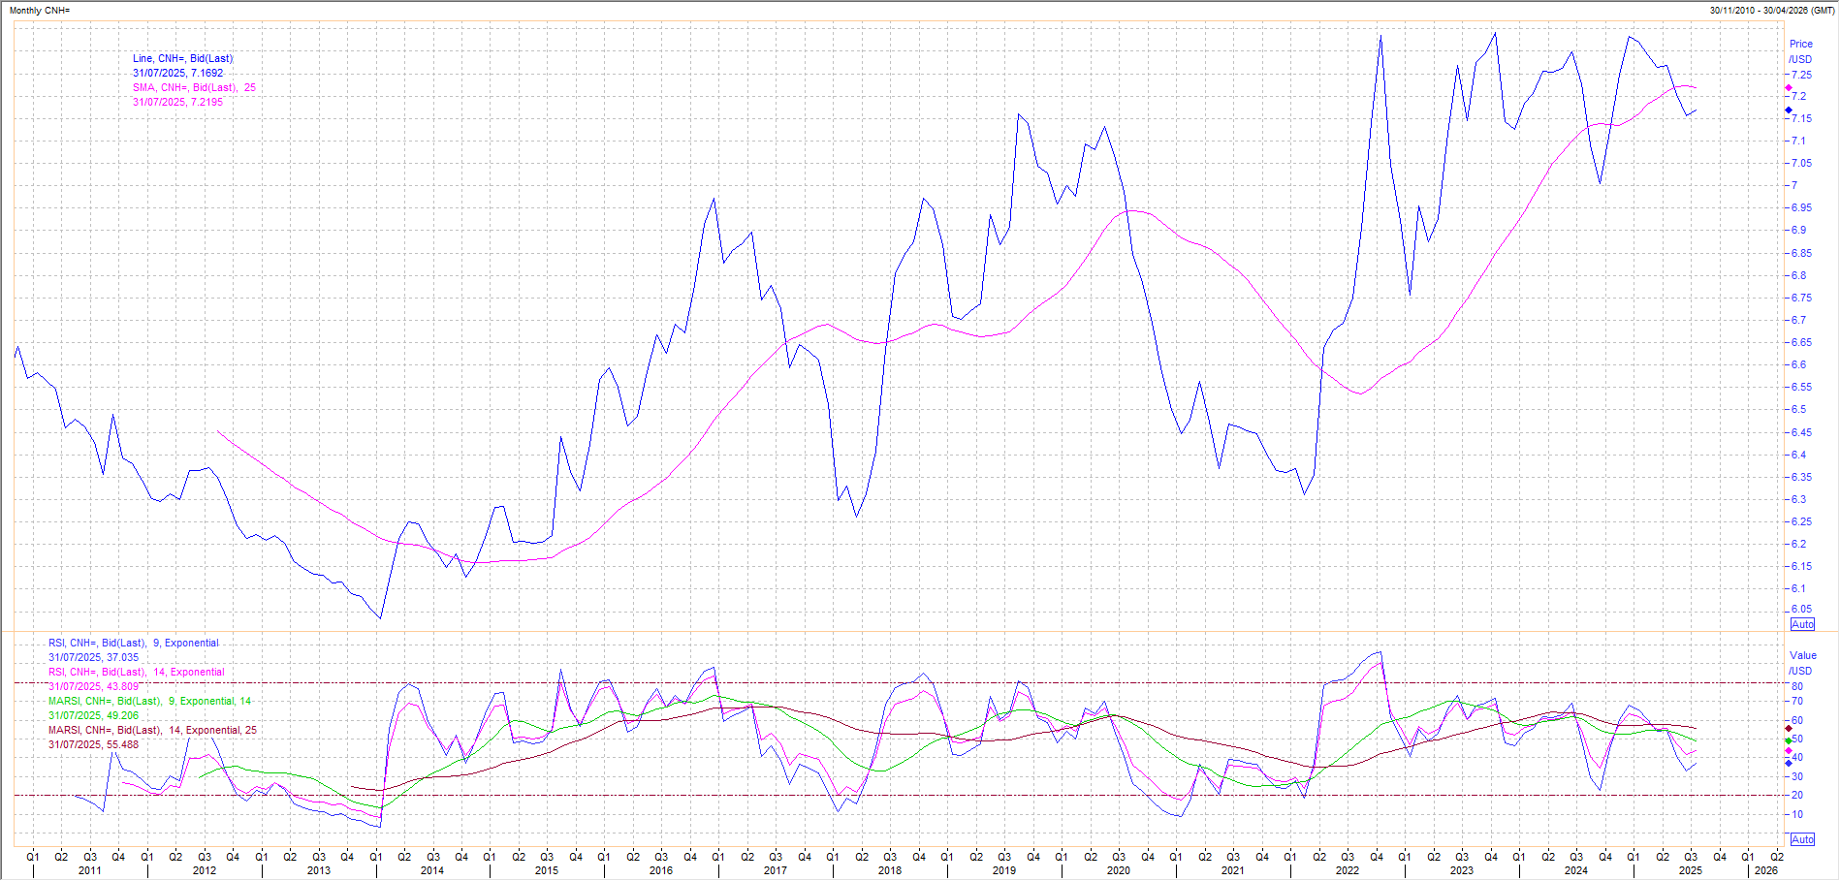Click the green MARSI 9 diamond marker
Image resolution: width=1840 pixels, height=881 pixels.
click(1789, 740)
